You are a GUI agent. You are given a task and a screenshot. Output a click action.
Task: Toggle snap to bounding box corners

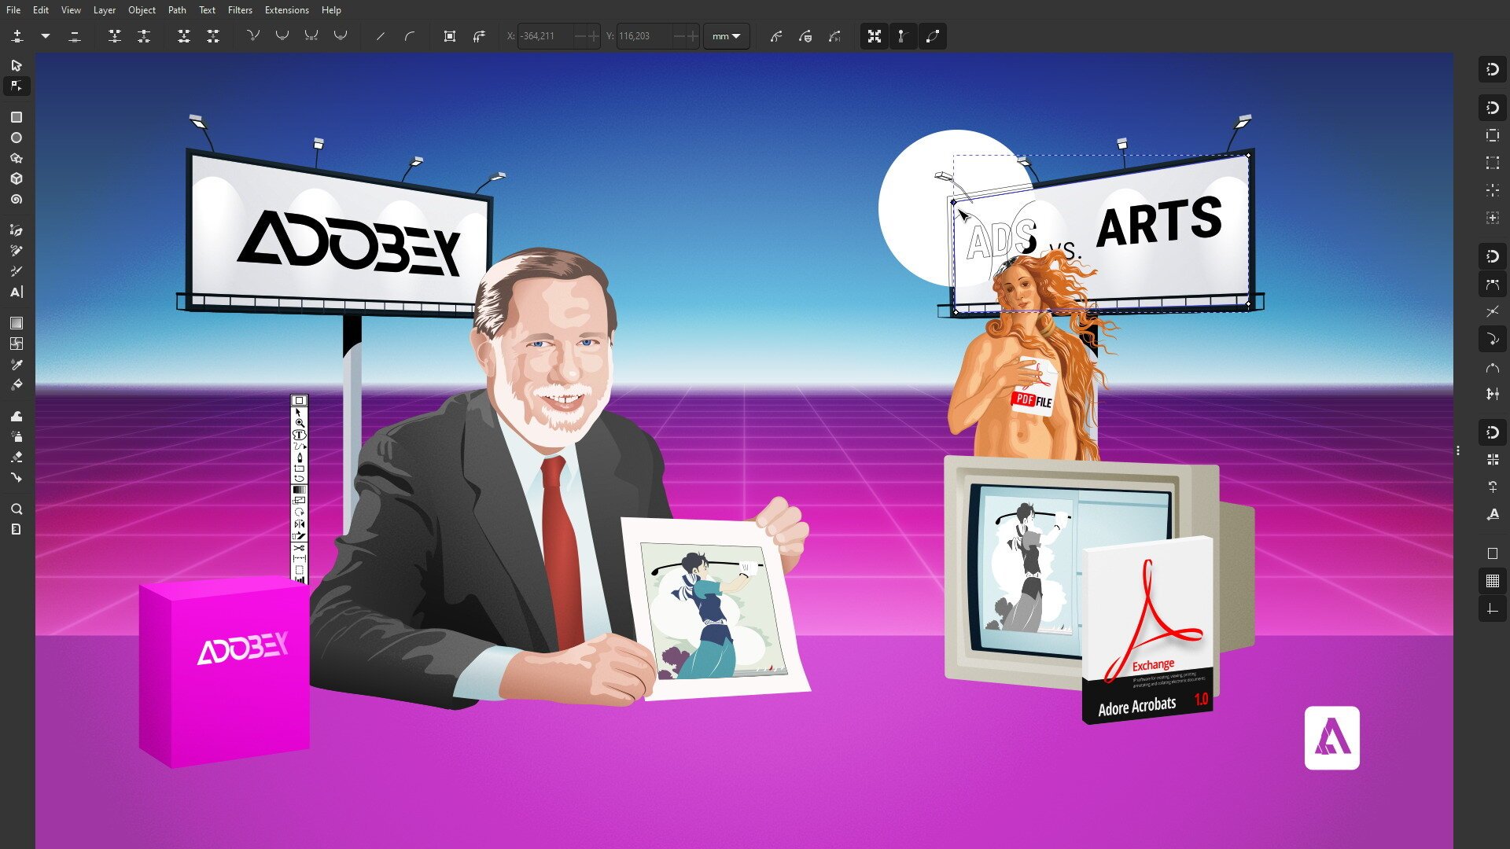click(1493, 163)
